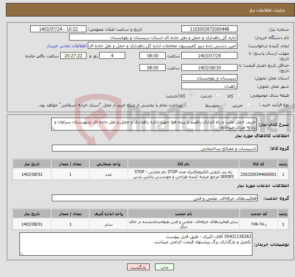Click the buyer organization name field
Viewport: 295px width, 277px height.
(x=153, y=37)
